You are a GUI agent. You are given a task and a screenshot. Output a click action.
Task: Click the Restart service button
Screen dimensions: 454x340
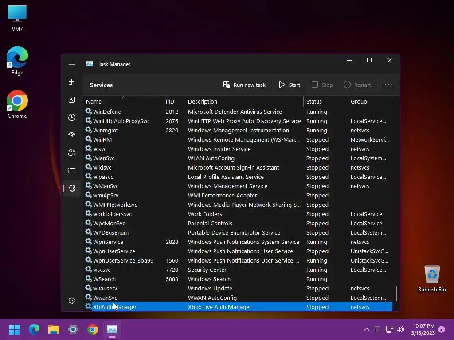click(357, 85)
